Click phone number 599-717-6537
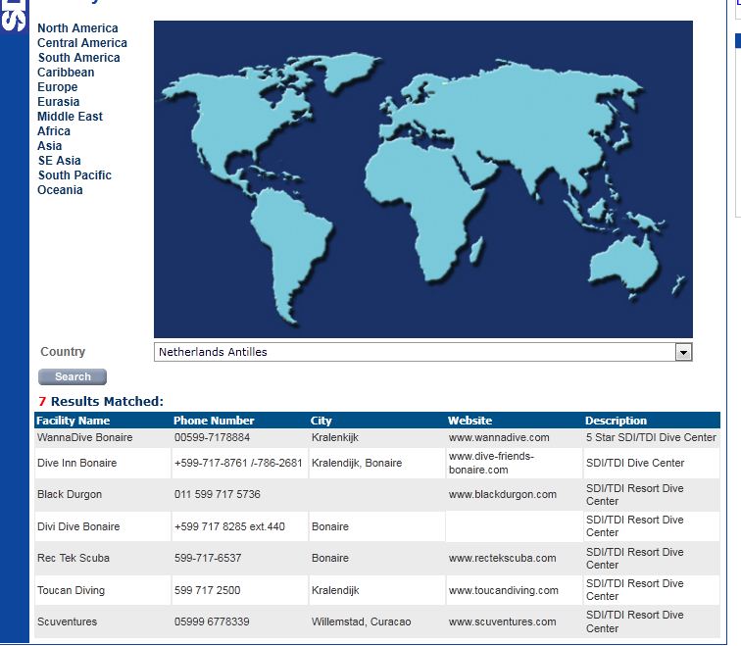 click(208, 558)
